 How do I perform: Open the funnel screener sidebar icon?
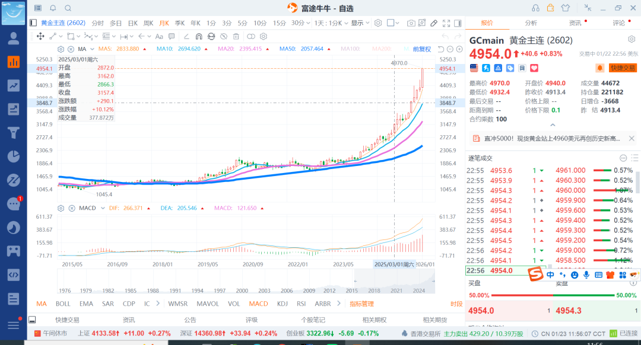[x=14, y=133]
